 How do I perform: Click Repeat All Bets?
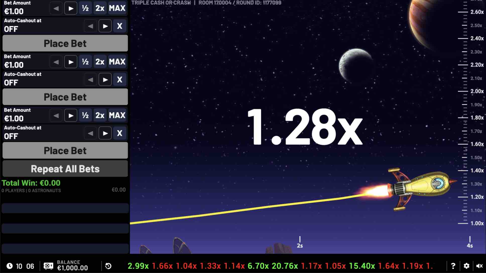(x=65, y=169)
